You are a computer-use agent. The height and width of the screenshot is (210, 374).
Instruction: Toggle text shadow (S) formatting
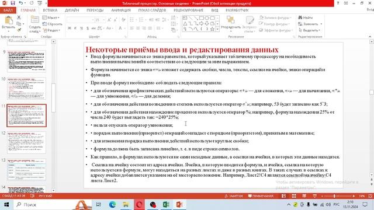pos(87,28)
